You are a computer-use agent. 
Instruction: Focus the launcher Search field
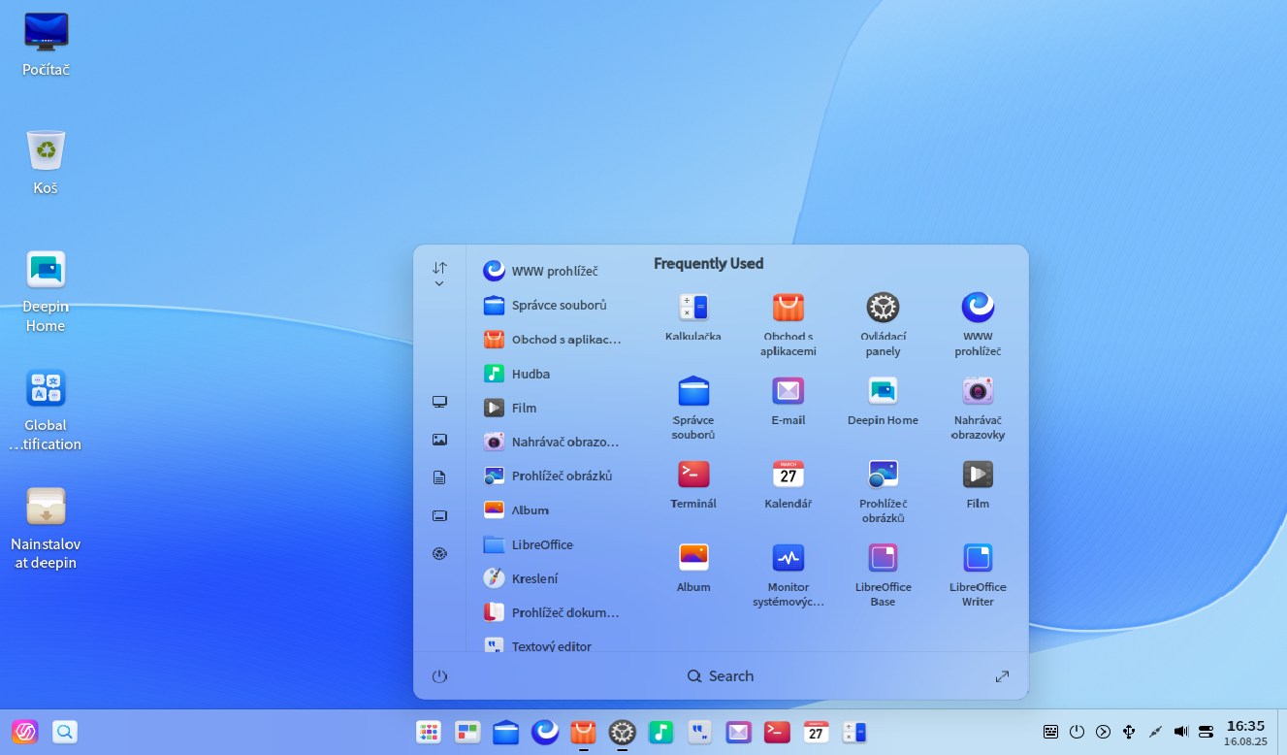coord(720,676)
